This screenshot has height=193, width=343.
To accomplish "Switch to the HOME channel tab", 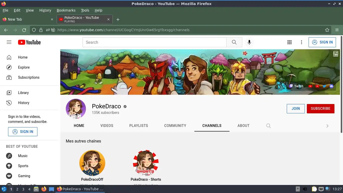I will [x=79, y=126].
